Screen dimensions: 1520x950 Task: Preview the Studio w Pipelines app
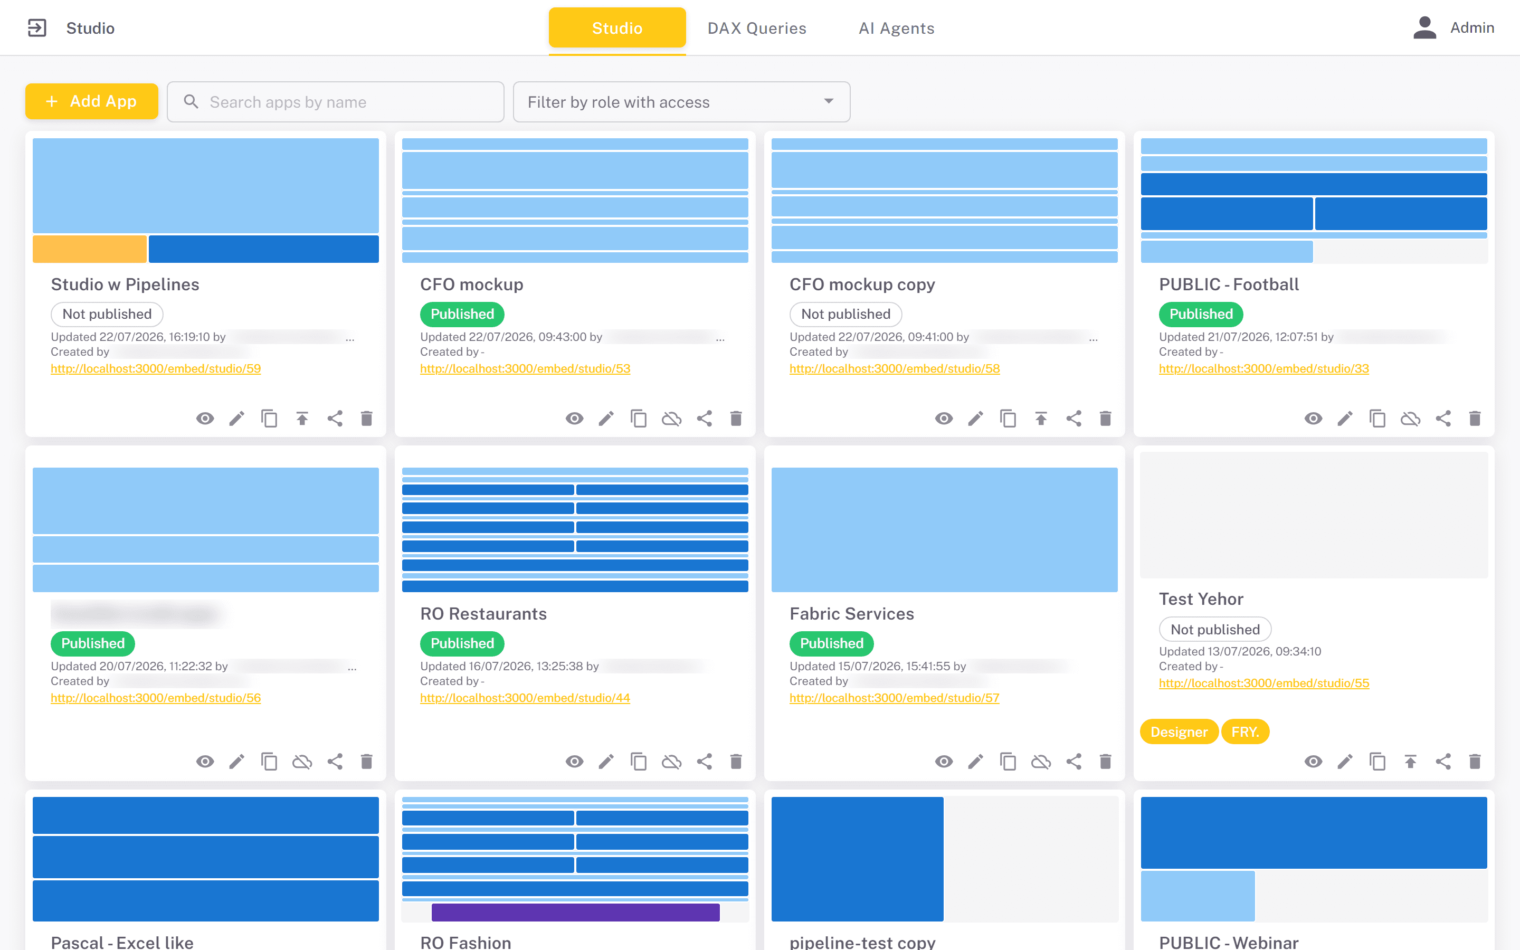pyautogui.click(x=205, y=419)
